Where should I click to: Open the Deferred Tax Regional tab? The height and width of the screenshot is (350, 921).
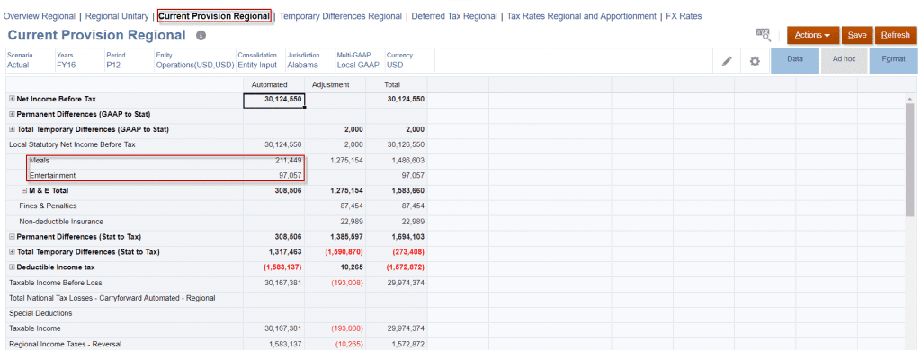tap(454, 16)
